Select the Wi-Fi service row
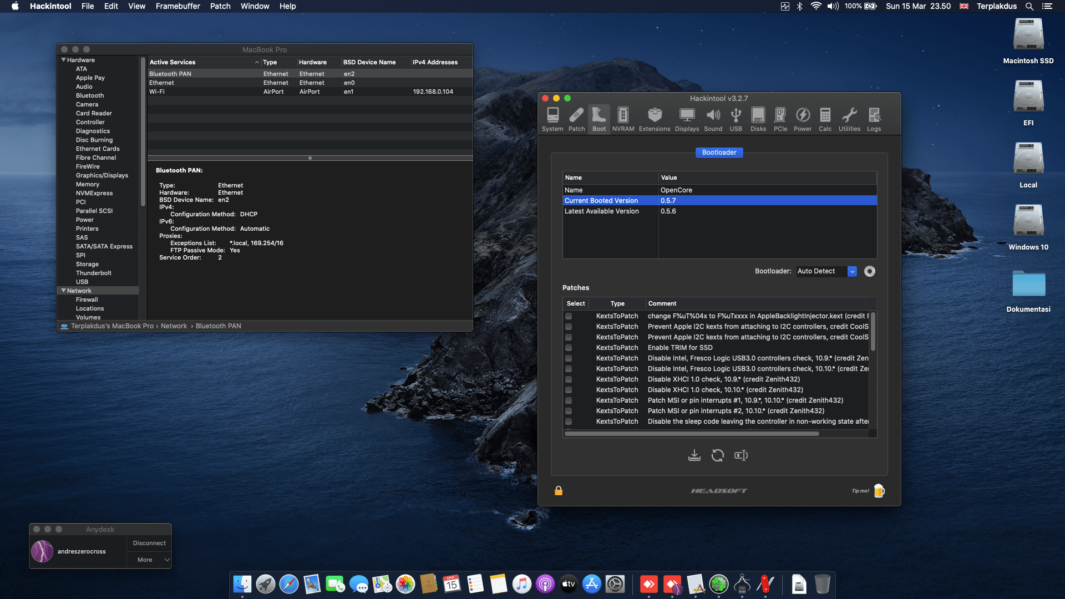 pos(310,92)
